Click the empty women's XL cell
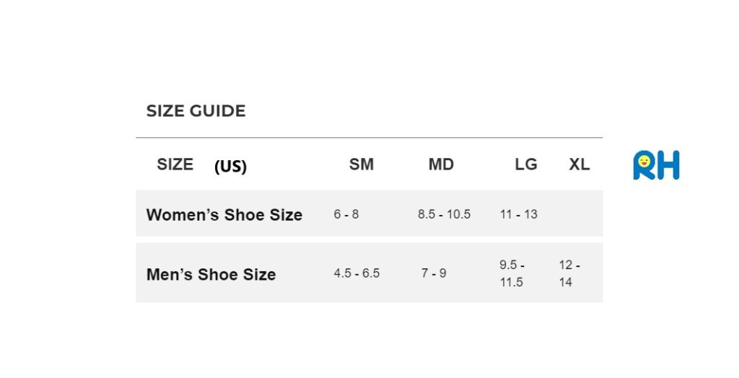This screenshot has width=739, height=378. pos(577,214)
